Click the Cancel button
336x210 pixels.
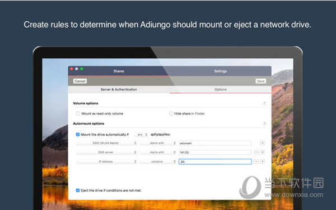pyautogui.click(x=80, y=81)
